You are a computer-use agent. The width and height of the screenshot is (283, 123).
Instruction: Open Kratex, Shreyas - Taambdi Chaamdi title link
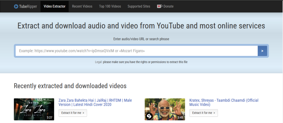pyautogui.click(x=224, y=102)
